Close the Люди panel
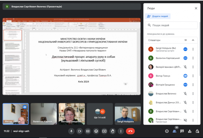203x138 pixels. click(196, 8)
